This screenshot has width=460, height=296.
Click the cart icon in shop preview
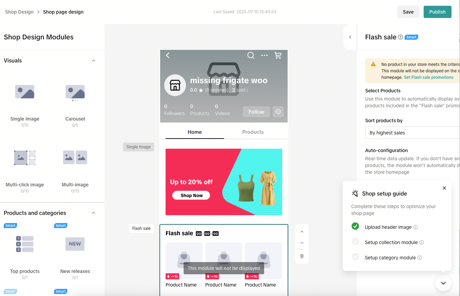coord(278,55)
